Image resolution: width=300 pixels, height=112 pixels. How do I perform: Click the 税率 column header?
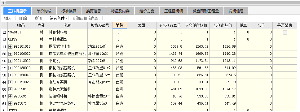click(243, 25)
